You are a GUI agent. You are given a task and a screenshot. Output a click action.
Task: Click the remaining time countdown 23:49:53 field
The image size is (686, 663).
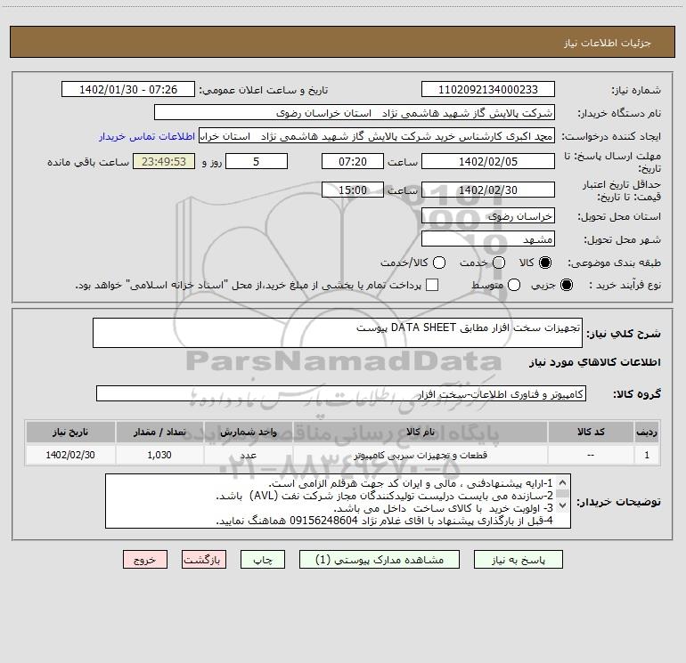164,161
